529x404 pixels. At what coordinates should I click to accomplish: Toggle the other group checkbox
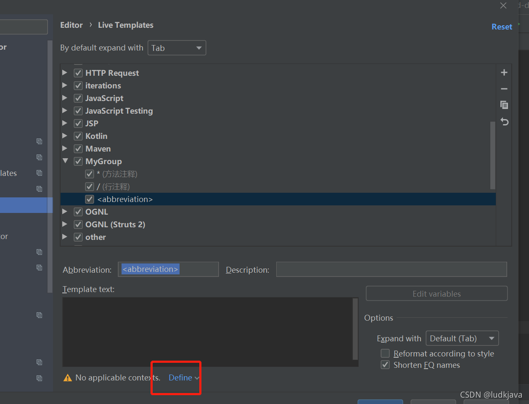click(x=78, y=237)
